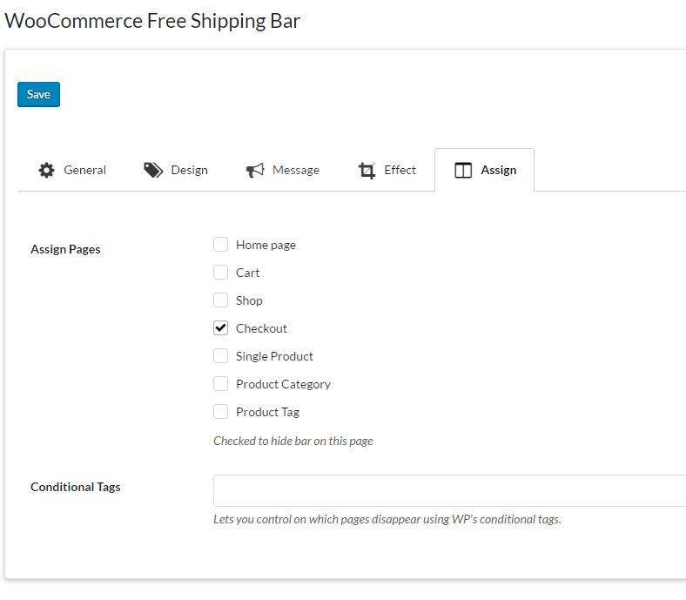Click the gear icon on General tab

tap(46, 171)
